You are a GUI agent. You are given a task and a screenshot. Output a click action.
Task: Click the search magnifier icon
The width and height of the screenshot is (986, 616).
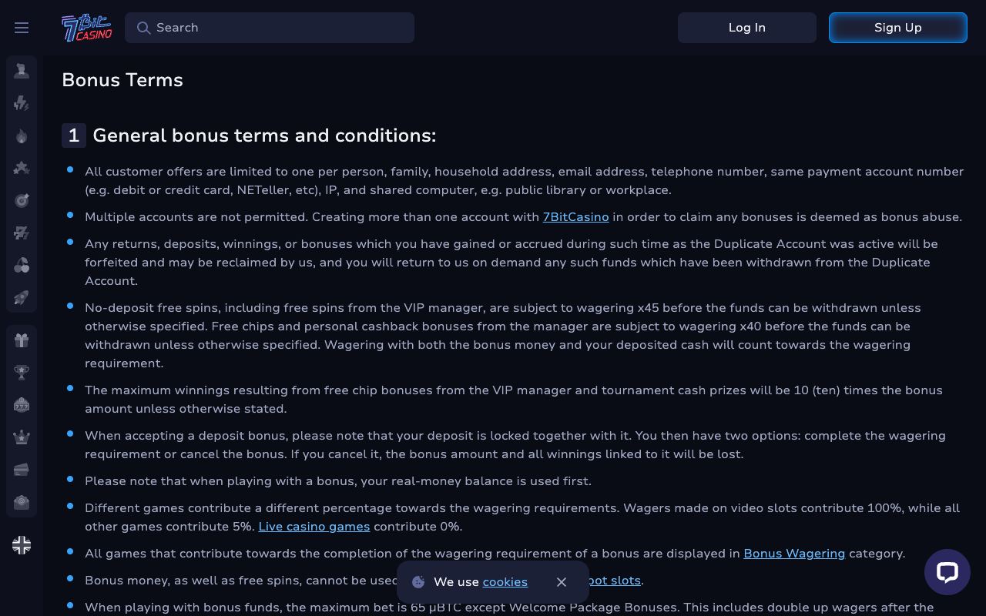143,28
